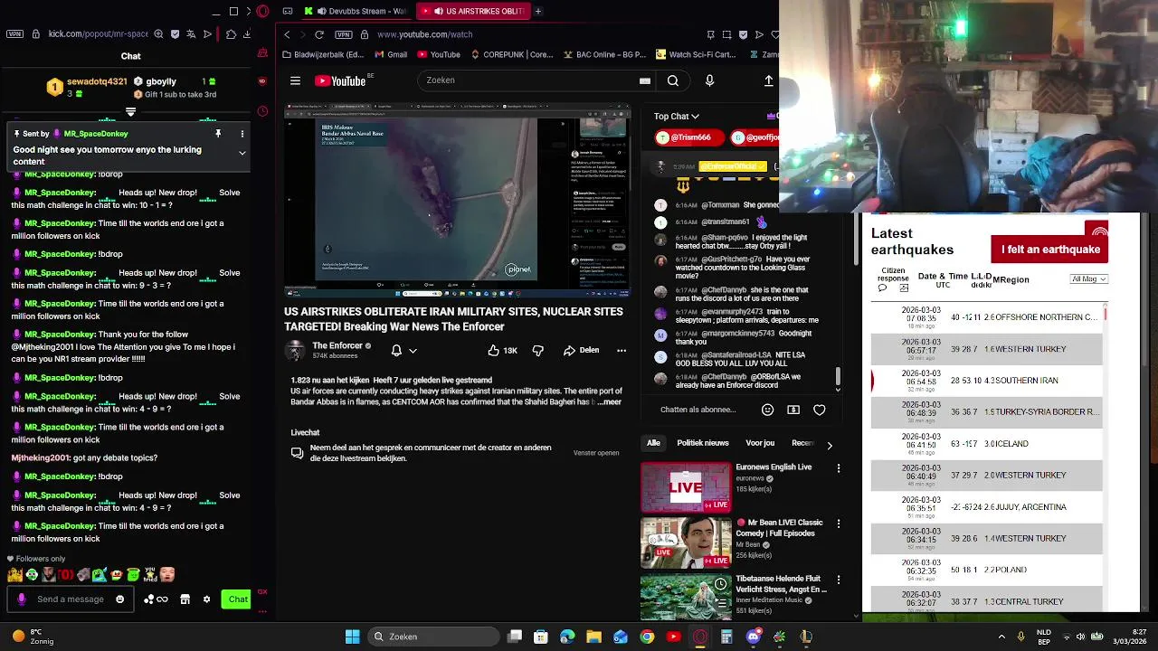Image resolution: width=1158 pixels, height=651 pixels.
Task: Click the Super Chat dollar icon
Action: click(x=793, y=410)
